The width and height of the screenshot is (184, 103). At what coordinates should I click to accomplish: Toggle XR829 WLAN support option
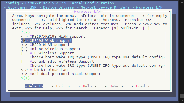coord(45,45)
